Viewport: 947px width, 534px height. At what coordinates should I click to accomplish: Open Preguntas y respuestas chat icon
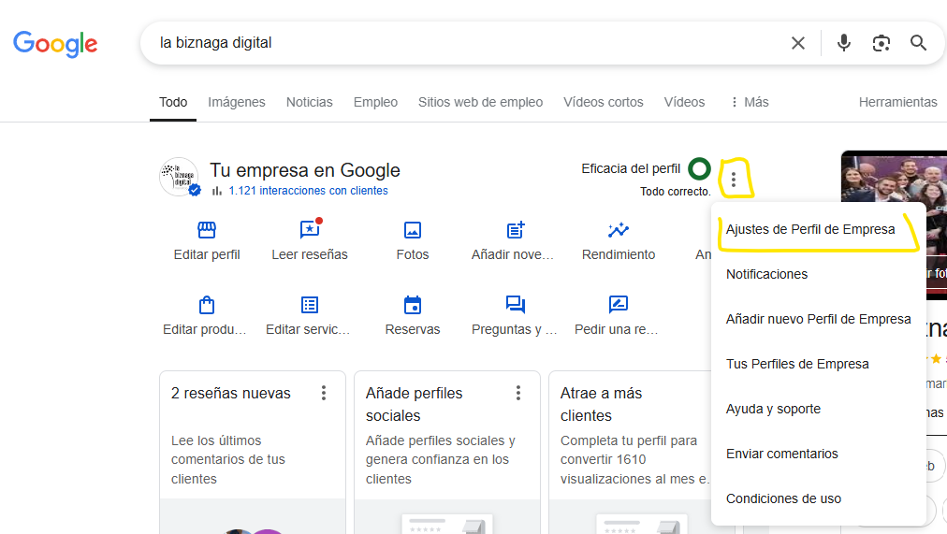[x=516, y=305]
